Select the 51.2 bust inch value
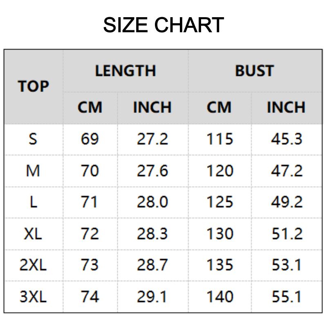 (x=287, y=233)
